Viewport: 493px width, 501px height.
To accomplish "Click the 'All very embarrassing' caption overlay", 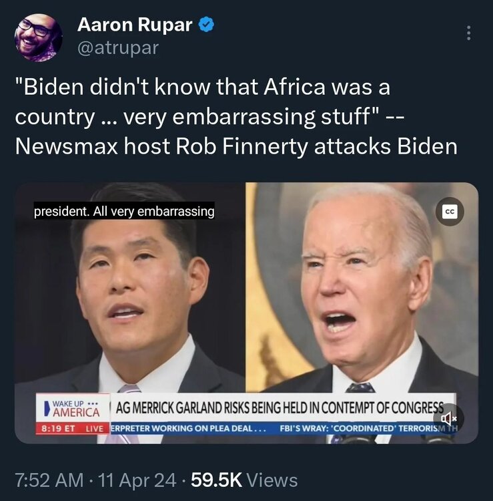I will [124, 211].
